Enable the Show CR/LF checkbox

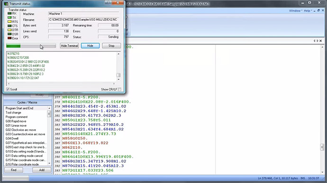[119, 90]
